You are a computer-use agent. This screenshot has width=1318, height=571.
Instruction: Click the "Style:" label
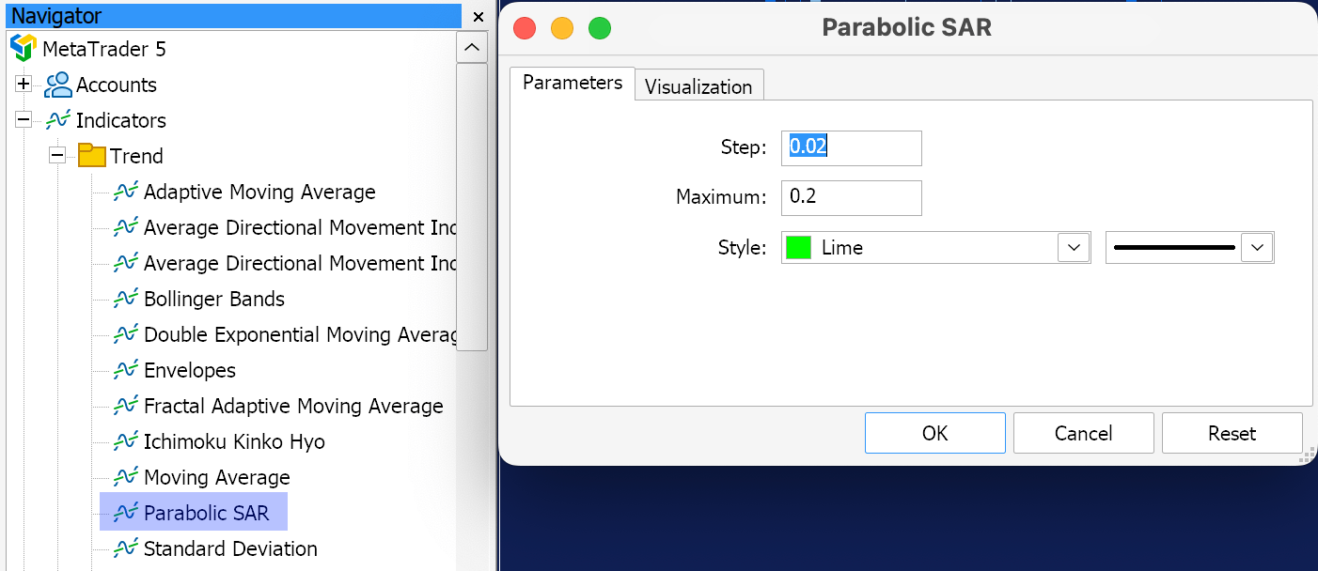pos(743,248)
